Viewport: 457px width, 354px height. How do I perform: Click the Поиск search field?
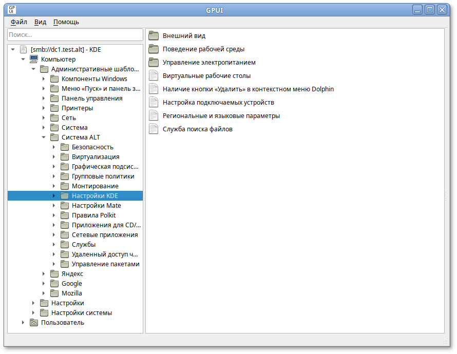tap(74, 34)
